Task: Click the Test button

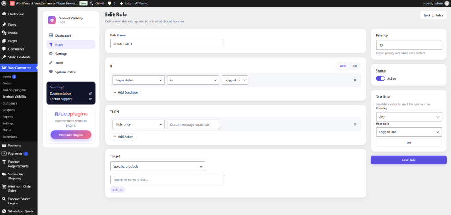Action: [409, 142]
